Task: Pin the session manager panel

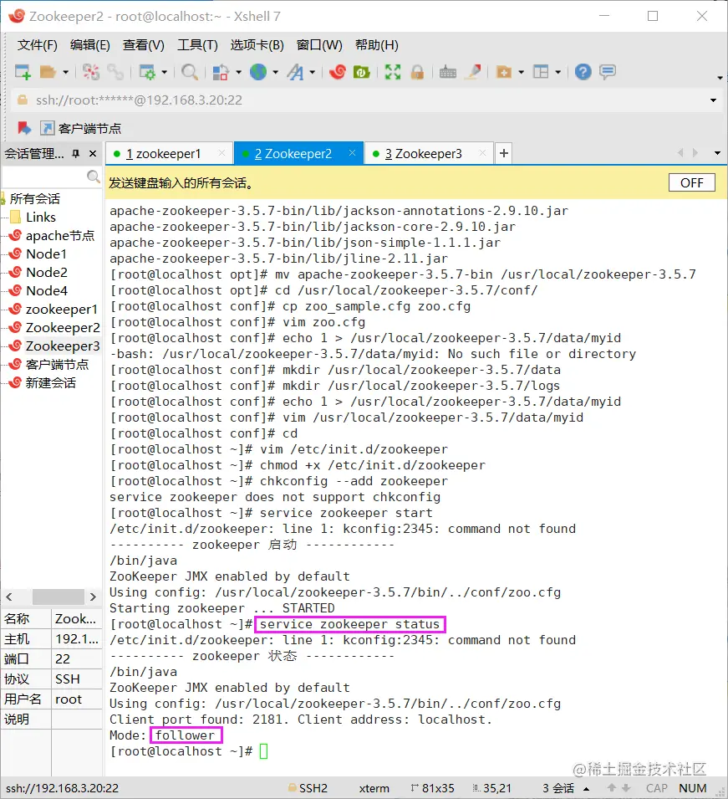Action: 76,153
